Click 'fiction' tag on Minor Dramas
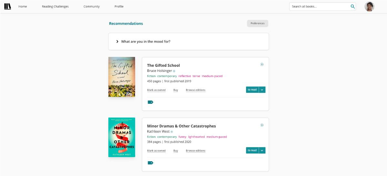 tap(151, 137)
